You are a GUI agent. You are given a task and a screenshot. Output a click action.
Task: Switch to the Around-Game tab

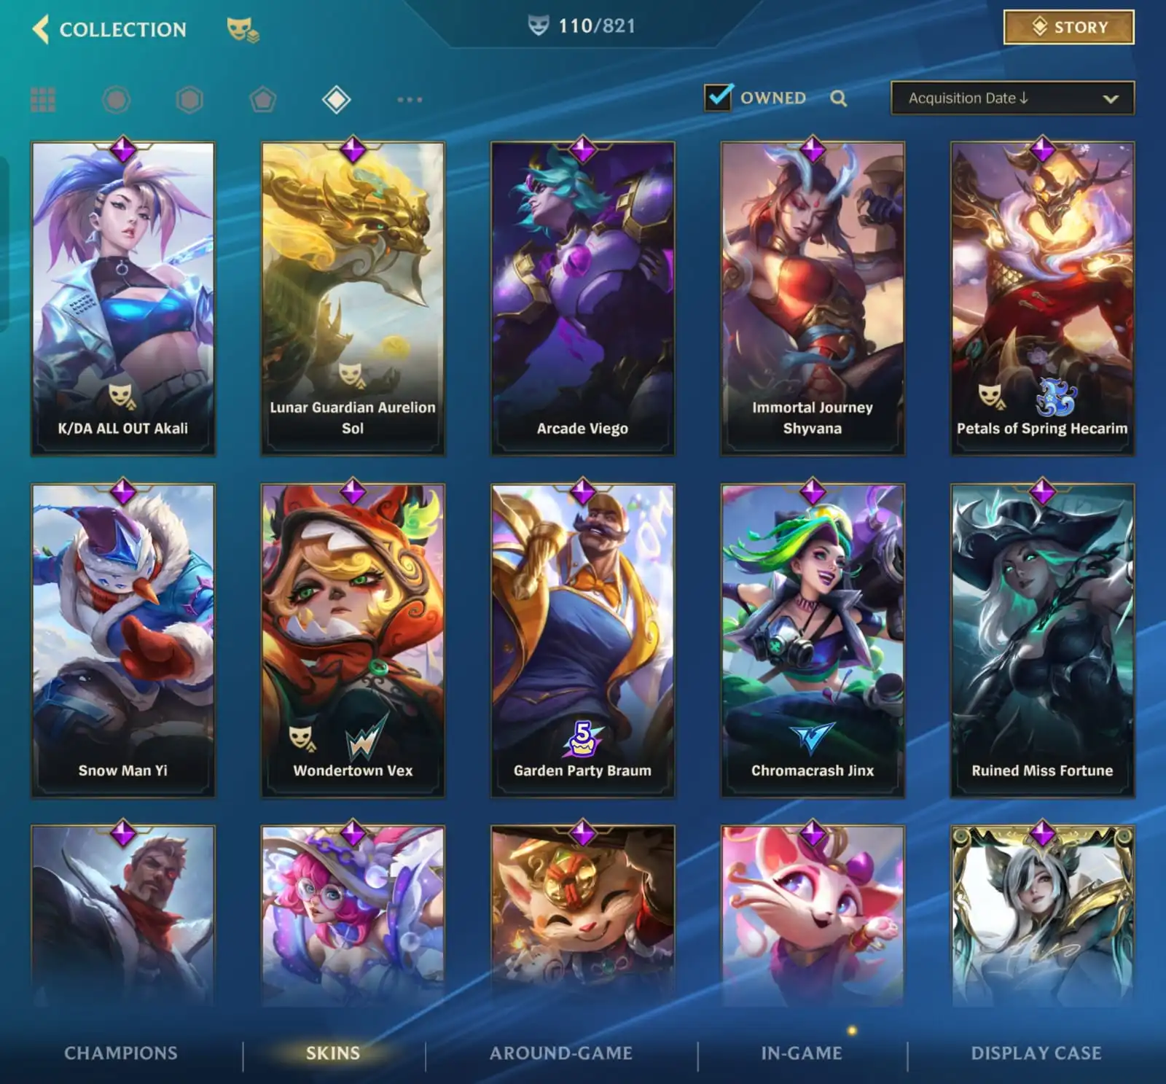561,1053
